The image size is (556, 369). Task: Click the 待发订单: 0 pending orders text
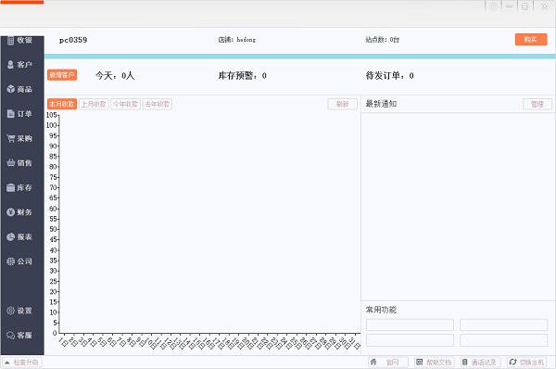click(x=390, y=76)
